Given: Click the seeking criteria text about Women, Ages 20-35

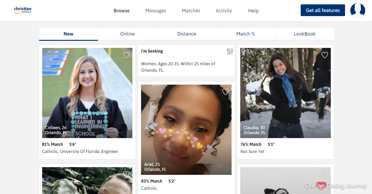Looking at the screenshot, I should (178, 67).
